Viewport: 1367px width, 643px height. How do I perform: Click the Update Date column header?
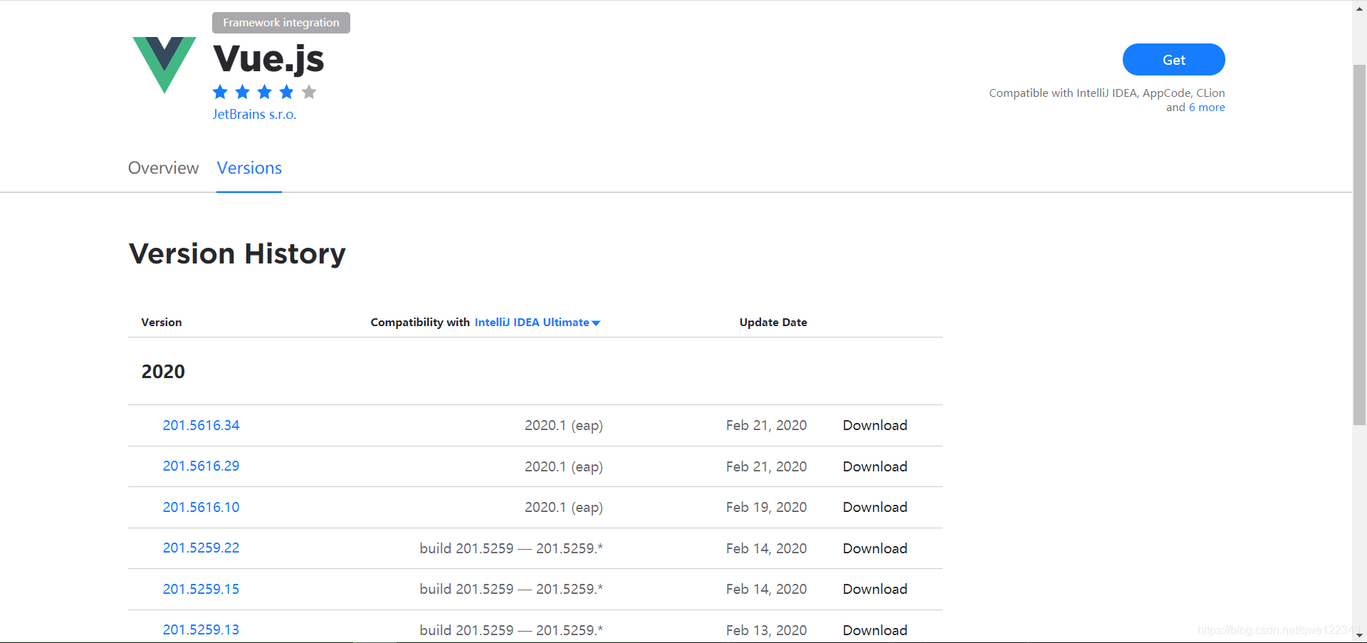(x=773, y=323)
